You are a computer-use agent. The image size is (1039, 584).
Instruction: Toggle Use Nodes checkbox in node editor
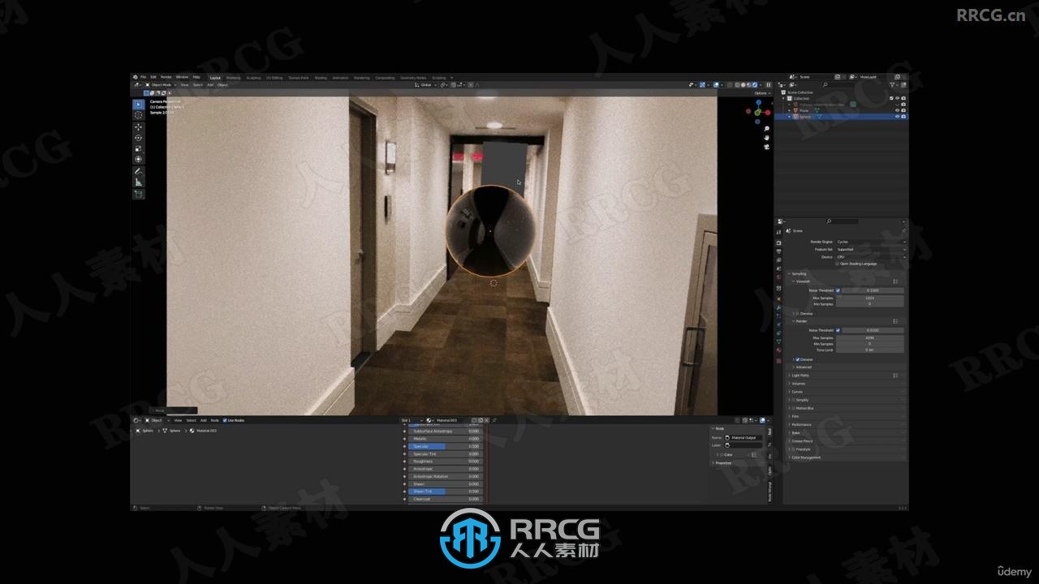pyautogui.click(x=225, y=420)
